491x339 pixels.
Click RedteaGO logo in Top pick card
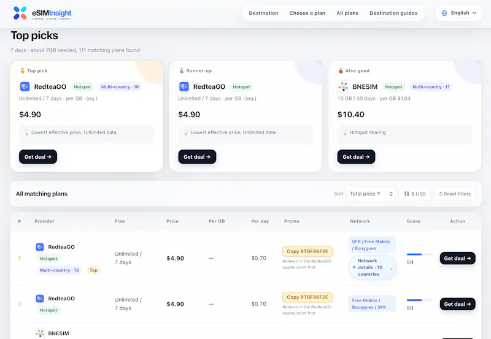coord(25,86)
